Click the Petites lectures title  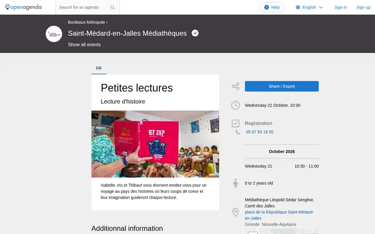coord(136,88)
